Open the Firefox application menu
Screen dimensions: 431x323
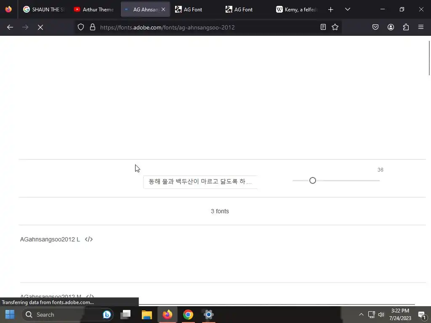tap(421, 27)
